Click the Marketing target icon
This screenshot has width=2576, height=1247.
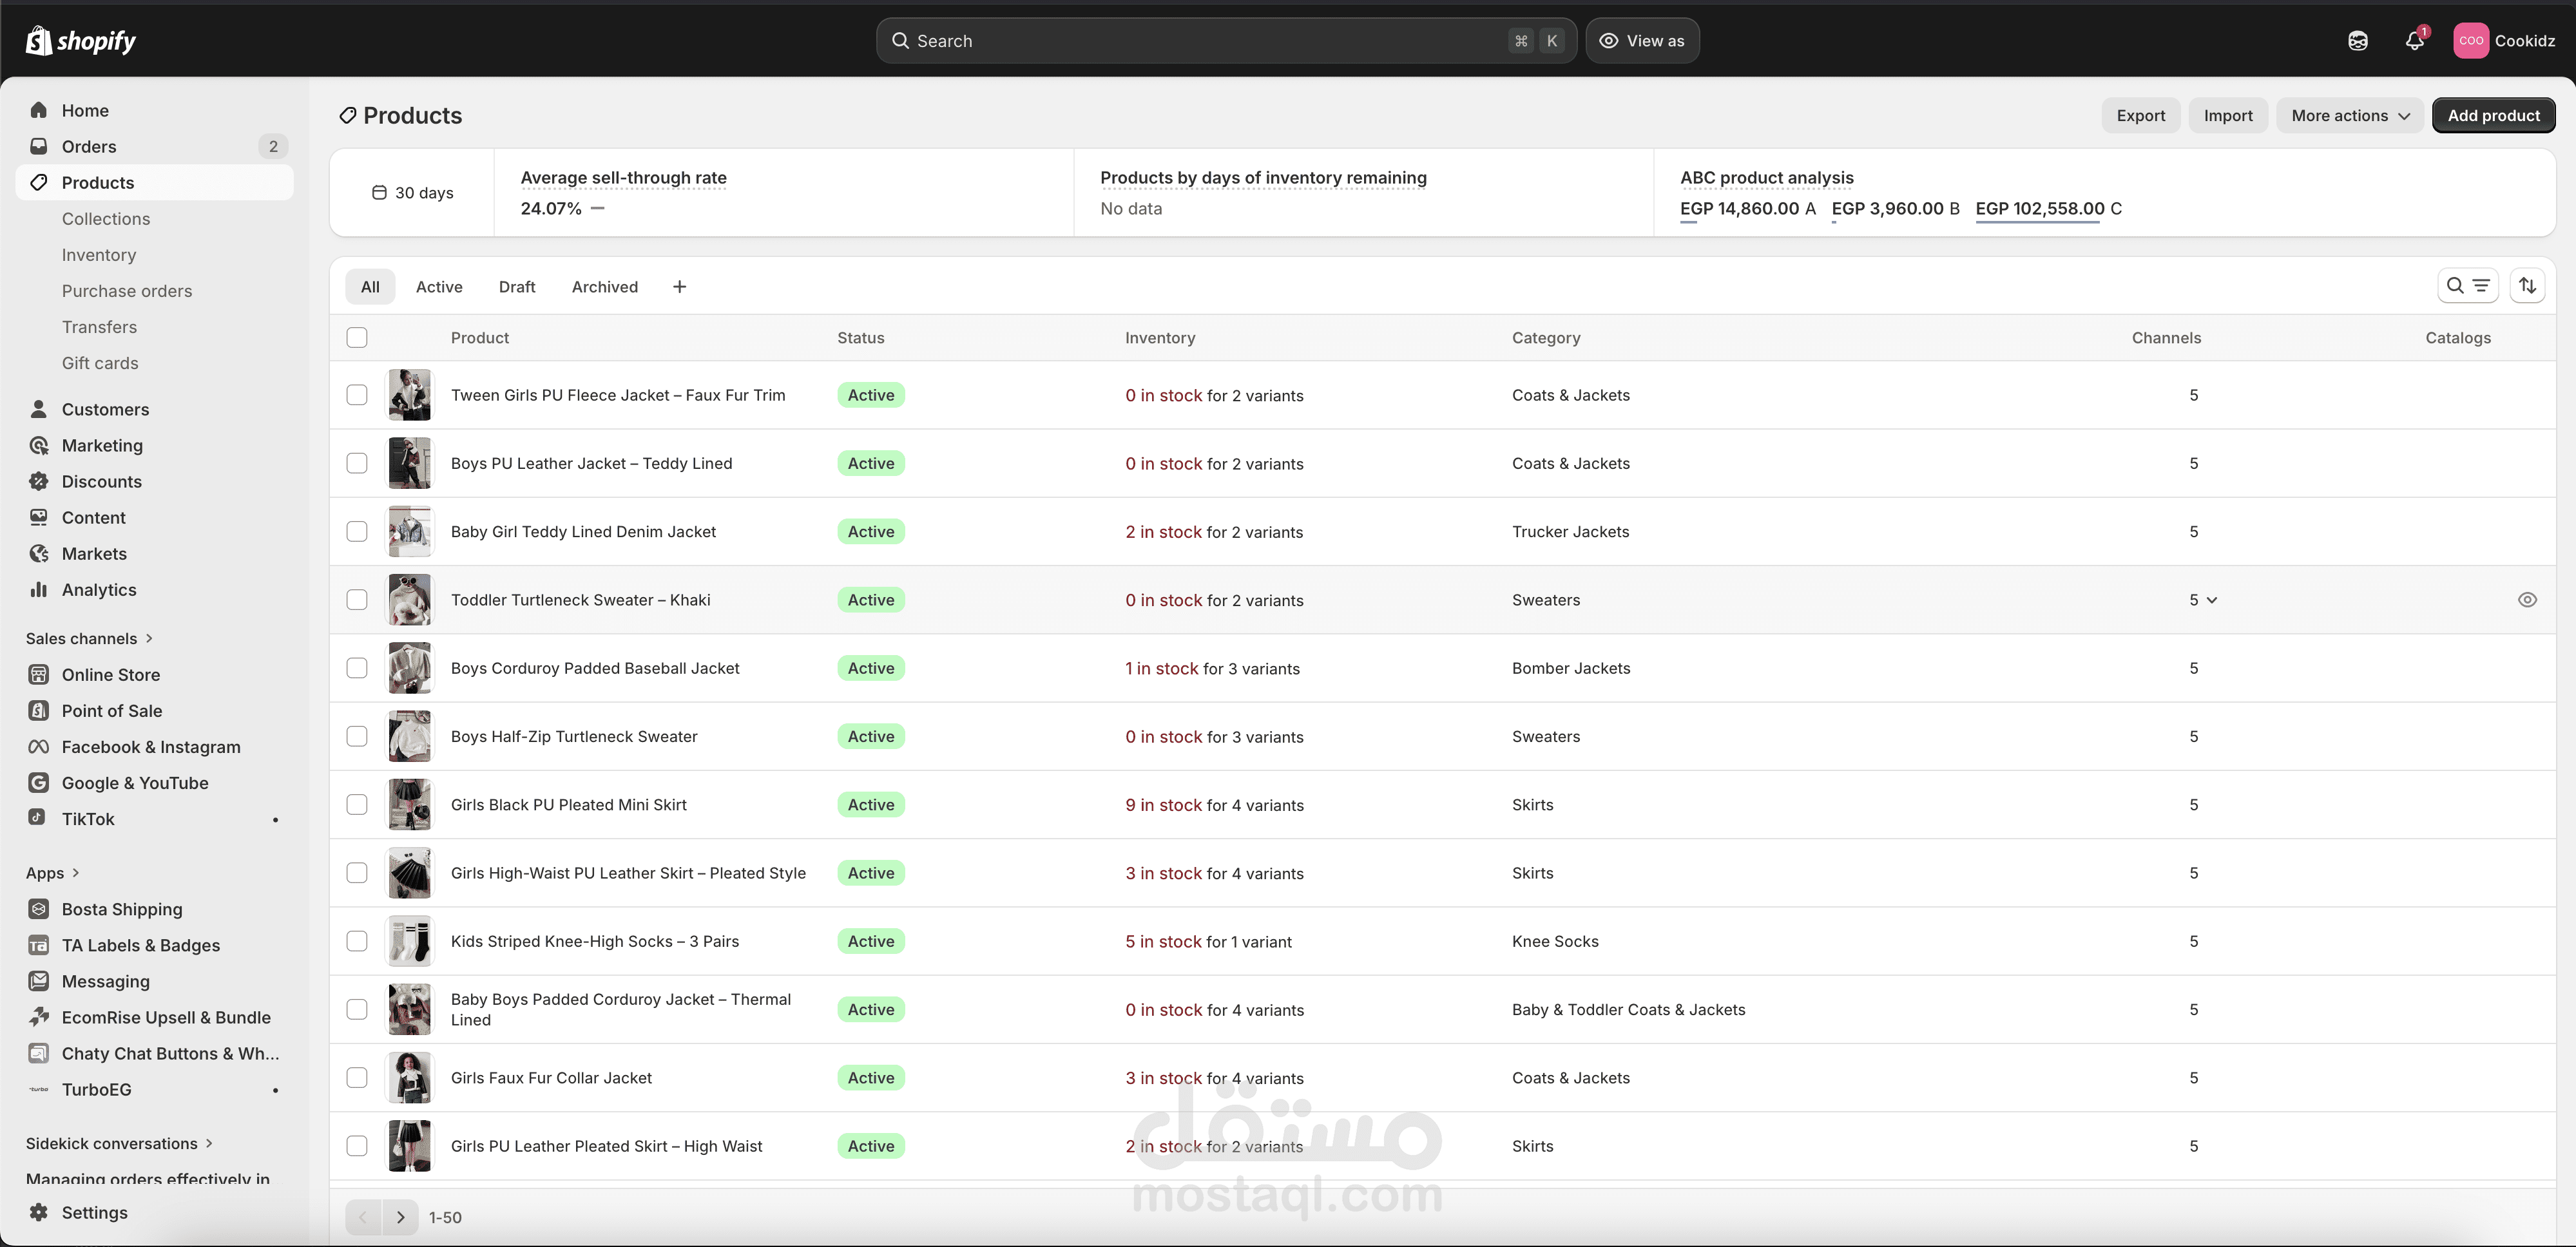(x=39, y=445)
